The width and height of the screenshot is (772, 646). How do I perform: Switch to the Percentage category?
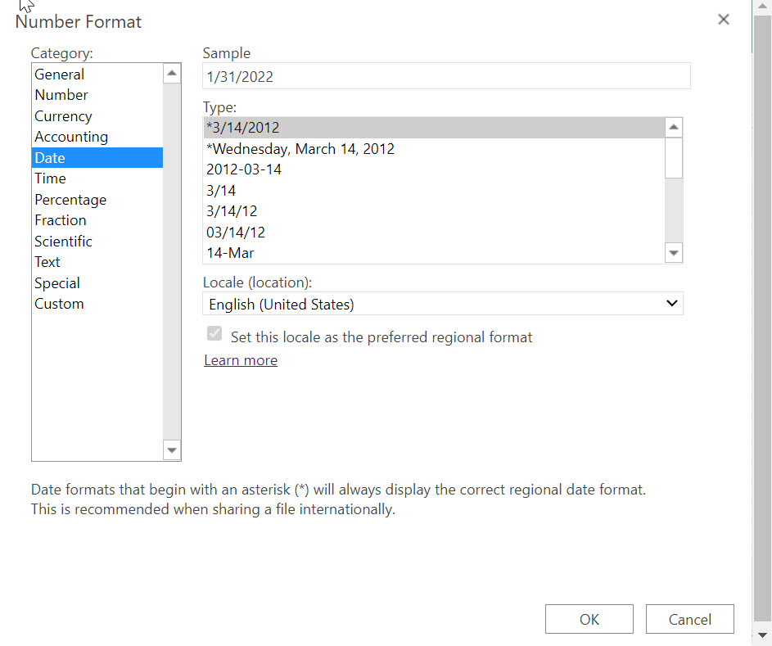(70, 199)
